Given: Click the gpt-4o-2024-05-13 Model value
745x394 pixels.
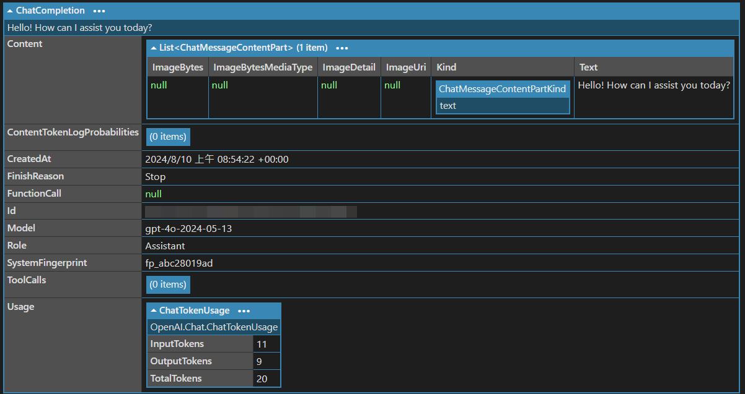Looking at the screenshot, I should (x=188, y=229).
